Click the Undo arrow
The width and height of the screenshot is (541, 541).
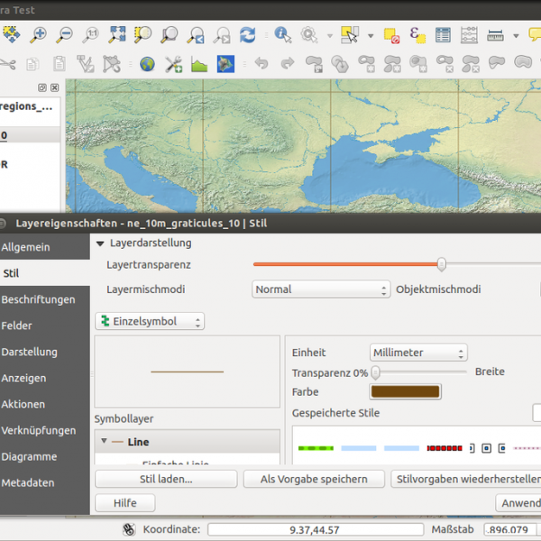coord(261,63)
